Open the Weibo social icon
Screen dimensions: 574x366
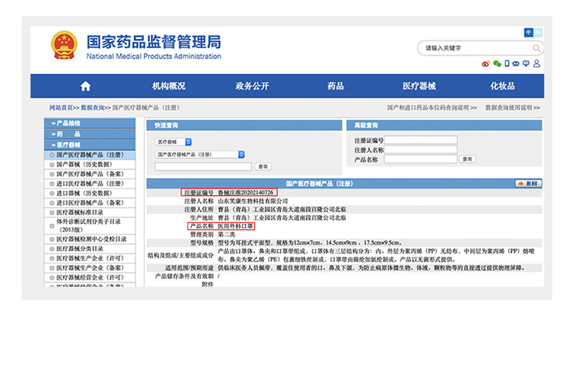[x=485, y=63]
